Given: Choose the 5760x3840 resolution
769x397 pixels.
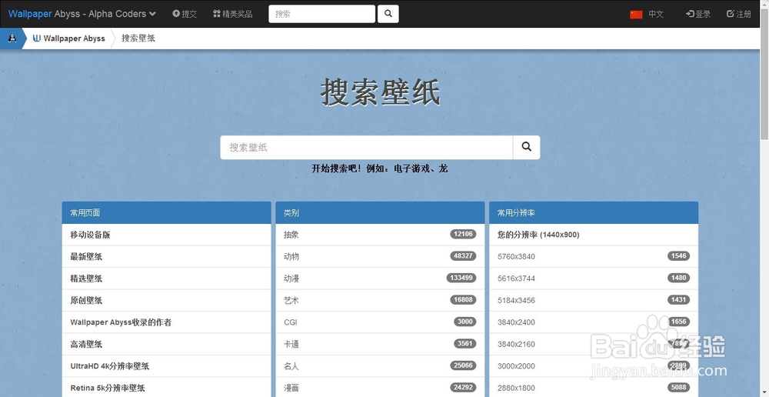Looking at the screenshot, I should pyautogui.click(x=594, y=256).
